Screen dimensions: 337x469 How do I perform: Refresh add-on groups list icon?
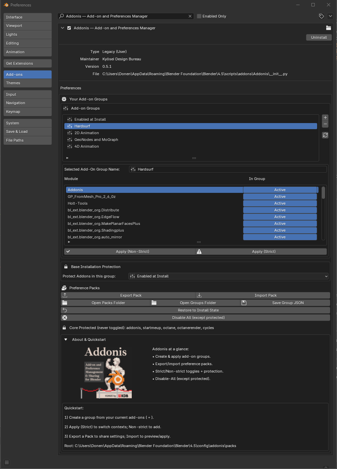pos(325,135)
